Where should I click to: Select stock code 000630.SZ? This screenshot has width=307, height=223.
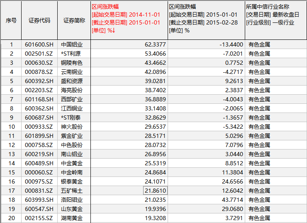(39, 63)
